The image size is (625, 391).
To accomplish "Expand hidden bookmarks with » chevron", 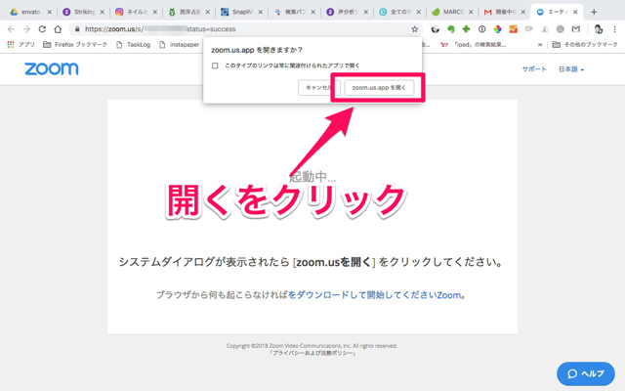I will tap(540, 45).
